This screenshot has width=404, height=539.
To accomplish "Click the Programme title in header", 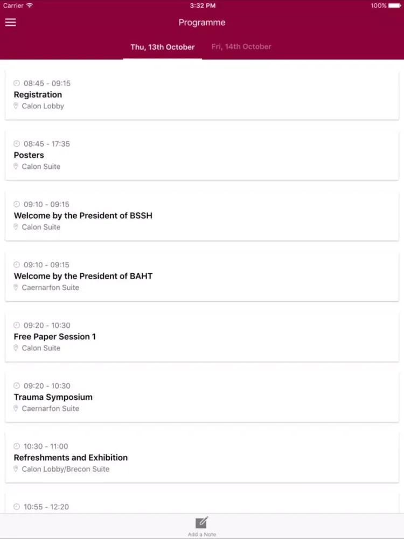I will tap(202, 23).
